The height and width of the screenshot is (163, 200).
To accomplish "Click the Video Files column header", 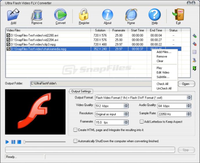I will point(48,30).
